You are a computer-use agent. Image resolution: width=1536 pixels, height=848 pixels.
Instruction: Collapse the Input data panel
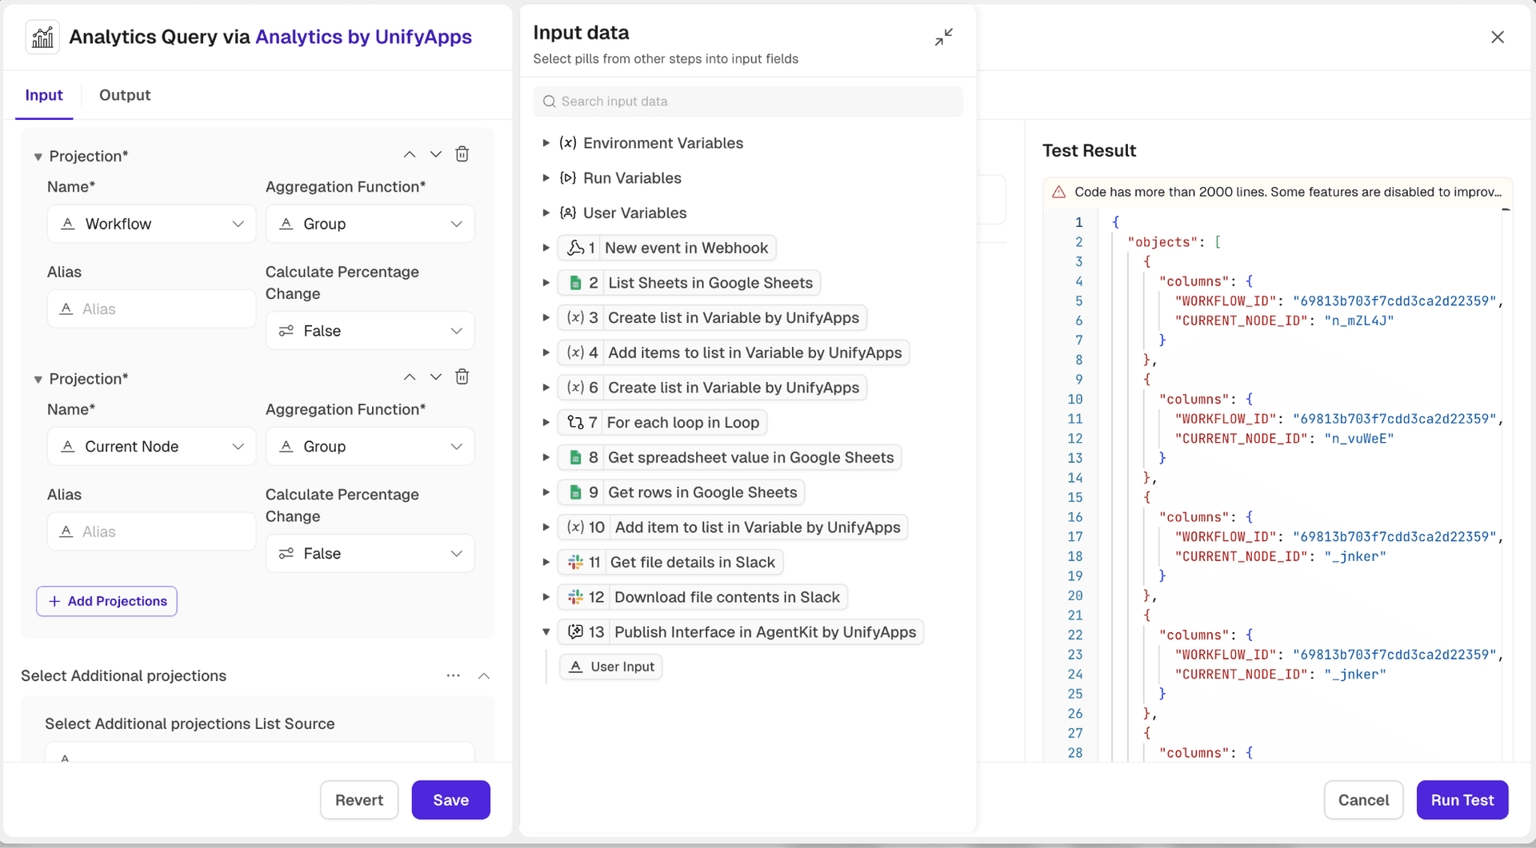click(943, 38)
